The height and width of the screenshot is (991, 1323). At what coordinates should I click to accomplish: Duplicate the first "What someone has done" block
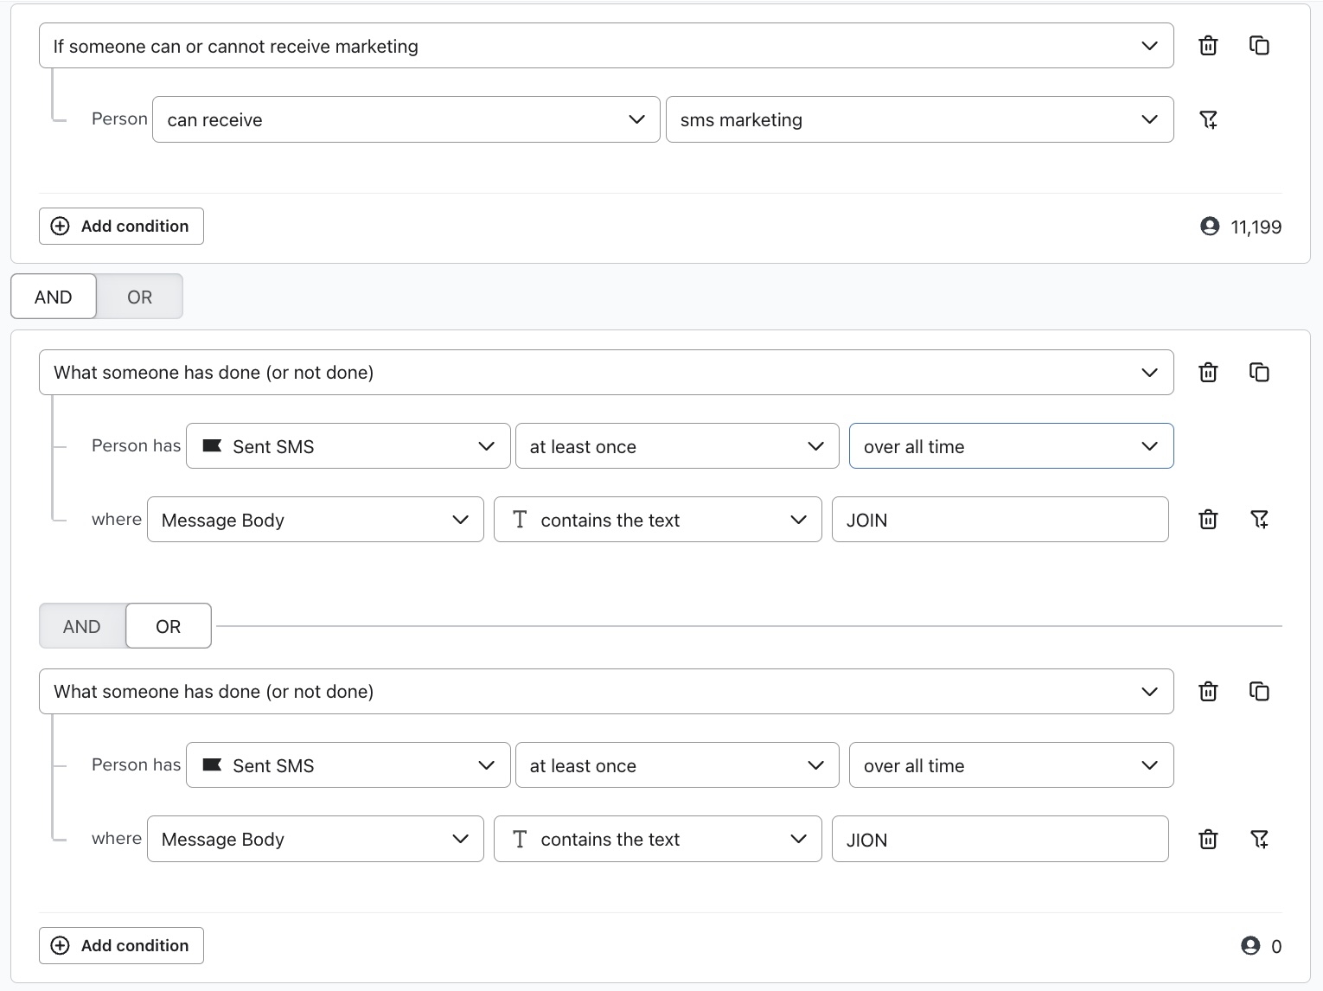pos(1259,372)
